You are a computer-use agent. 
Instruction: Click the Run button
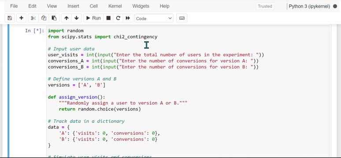(x=93, y=18)
